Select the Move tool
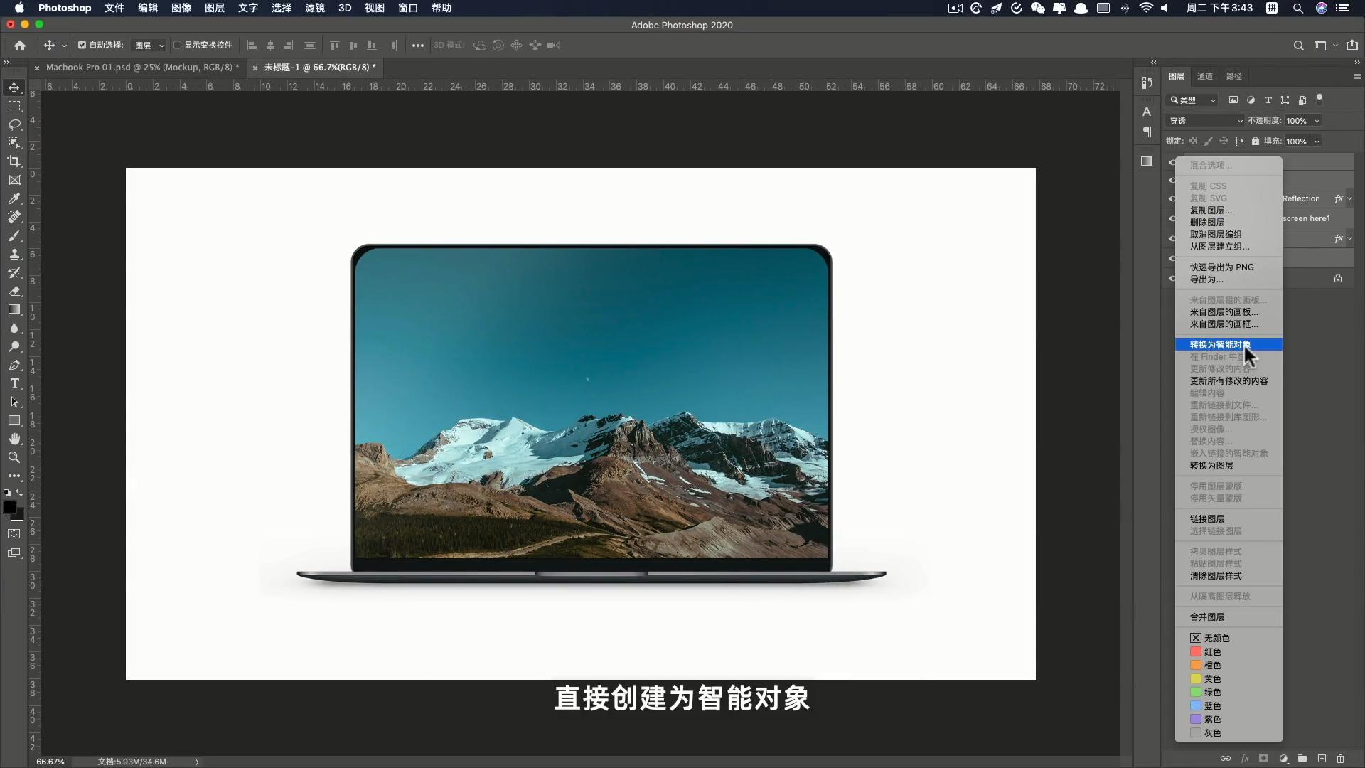The image size is (1365, 768). [x=14, y=87]
